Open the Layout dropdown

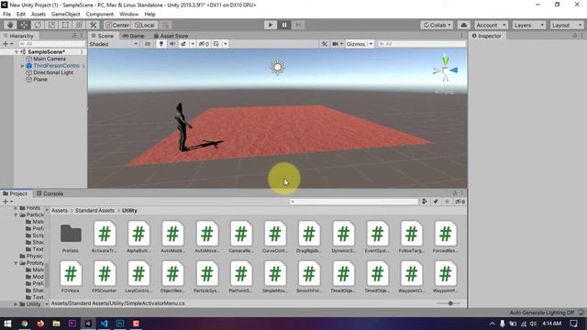click(567, 25)
